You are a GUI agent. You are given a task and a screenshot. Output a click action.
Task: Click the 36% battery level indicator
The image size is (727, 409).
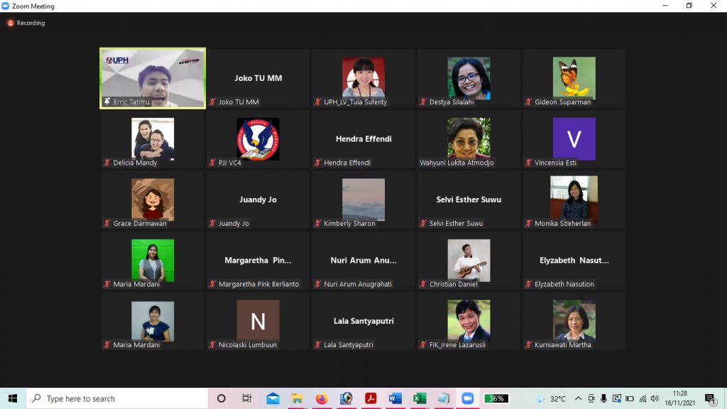497,398
